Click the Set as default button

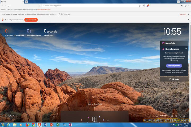31,20
